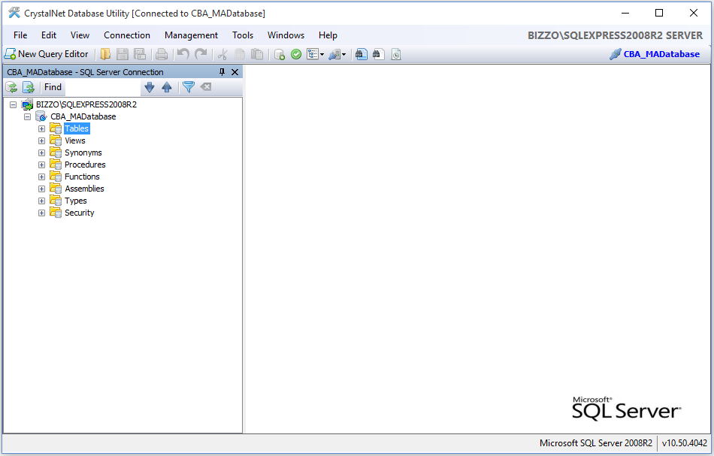The image size is (714, 456).
Task: Open a New Query Editor
Action: [x=47, y=54]
